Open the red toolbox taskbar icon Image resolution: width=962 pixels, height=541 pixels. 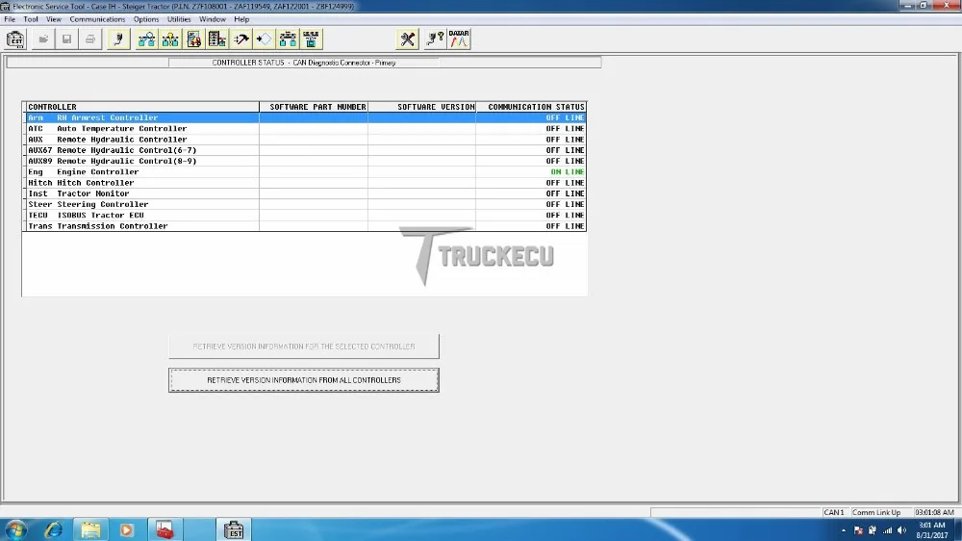[164, 529]
